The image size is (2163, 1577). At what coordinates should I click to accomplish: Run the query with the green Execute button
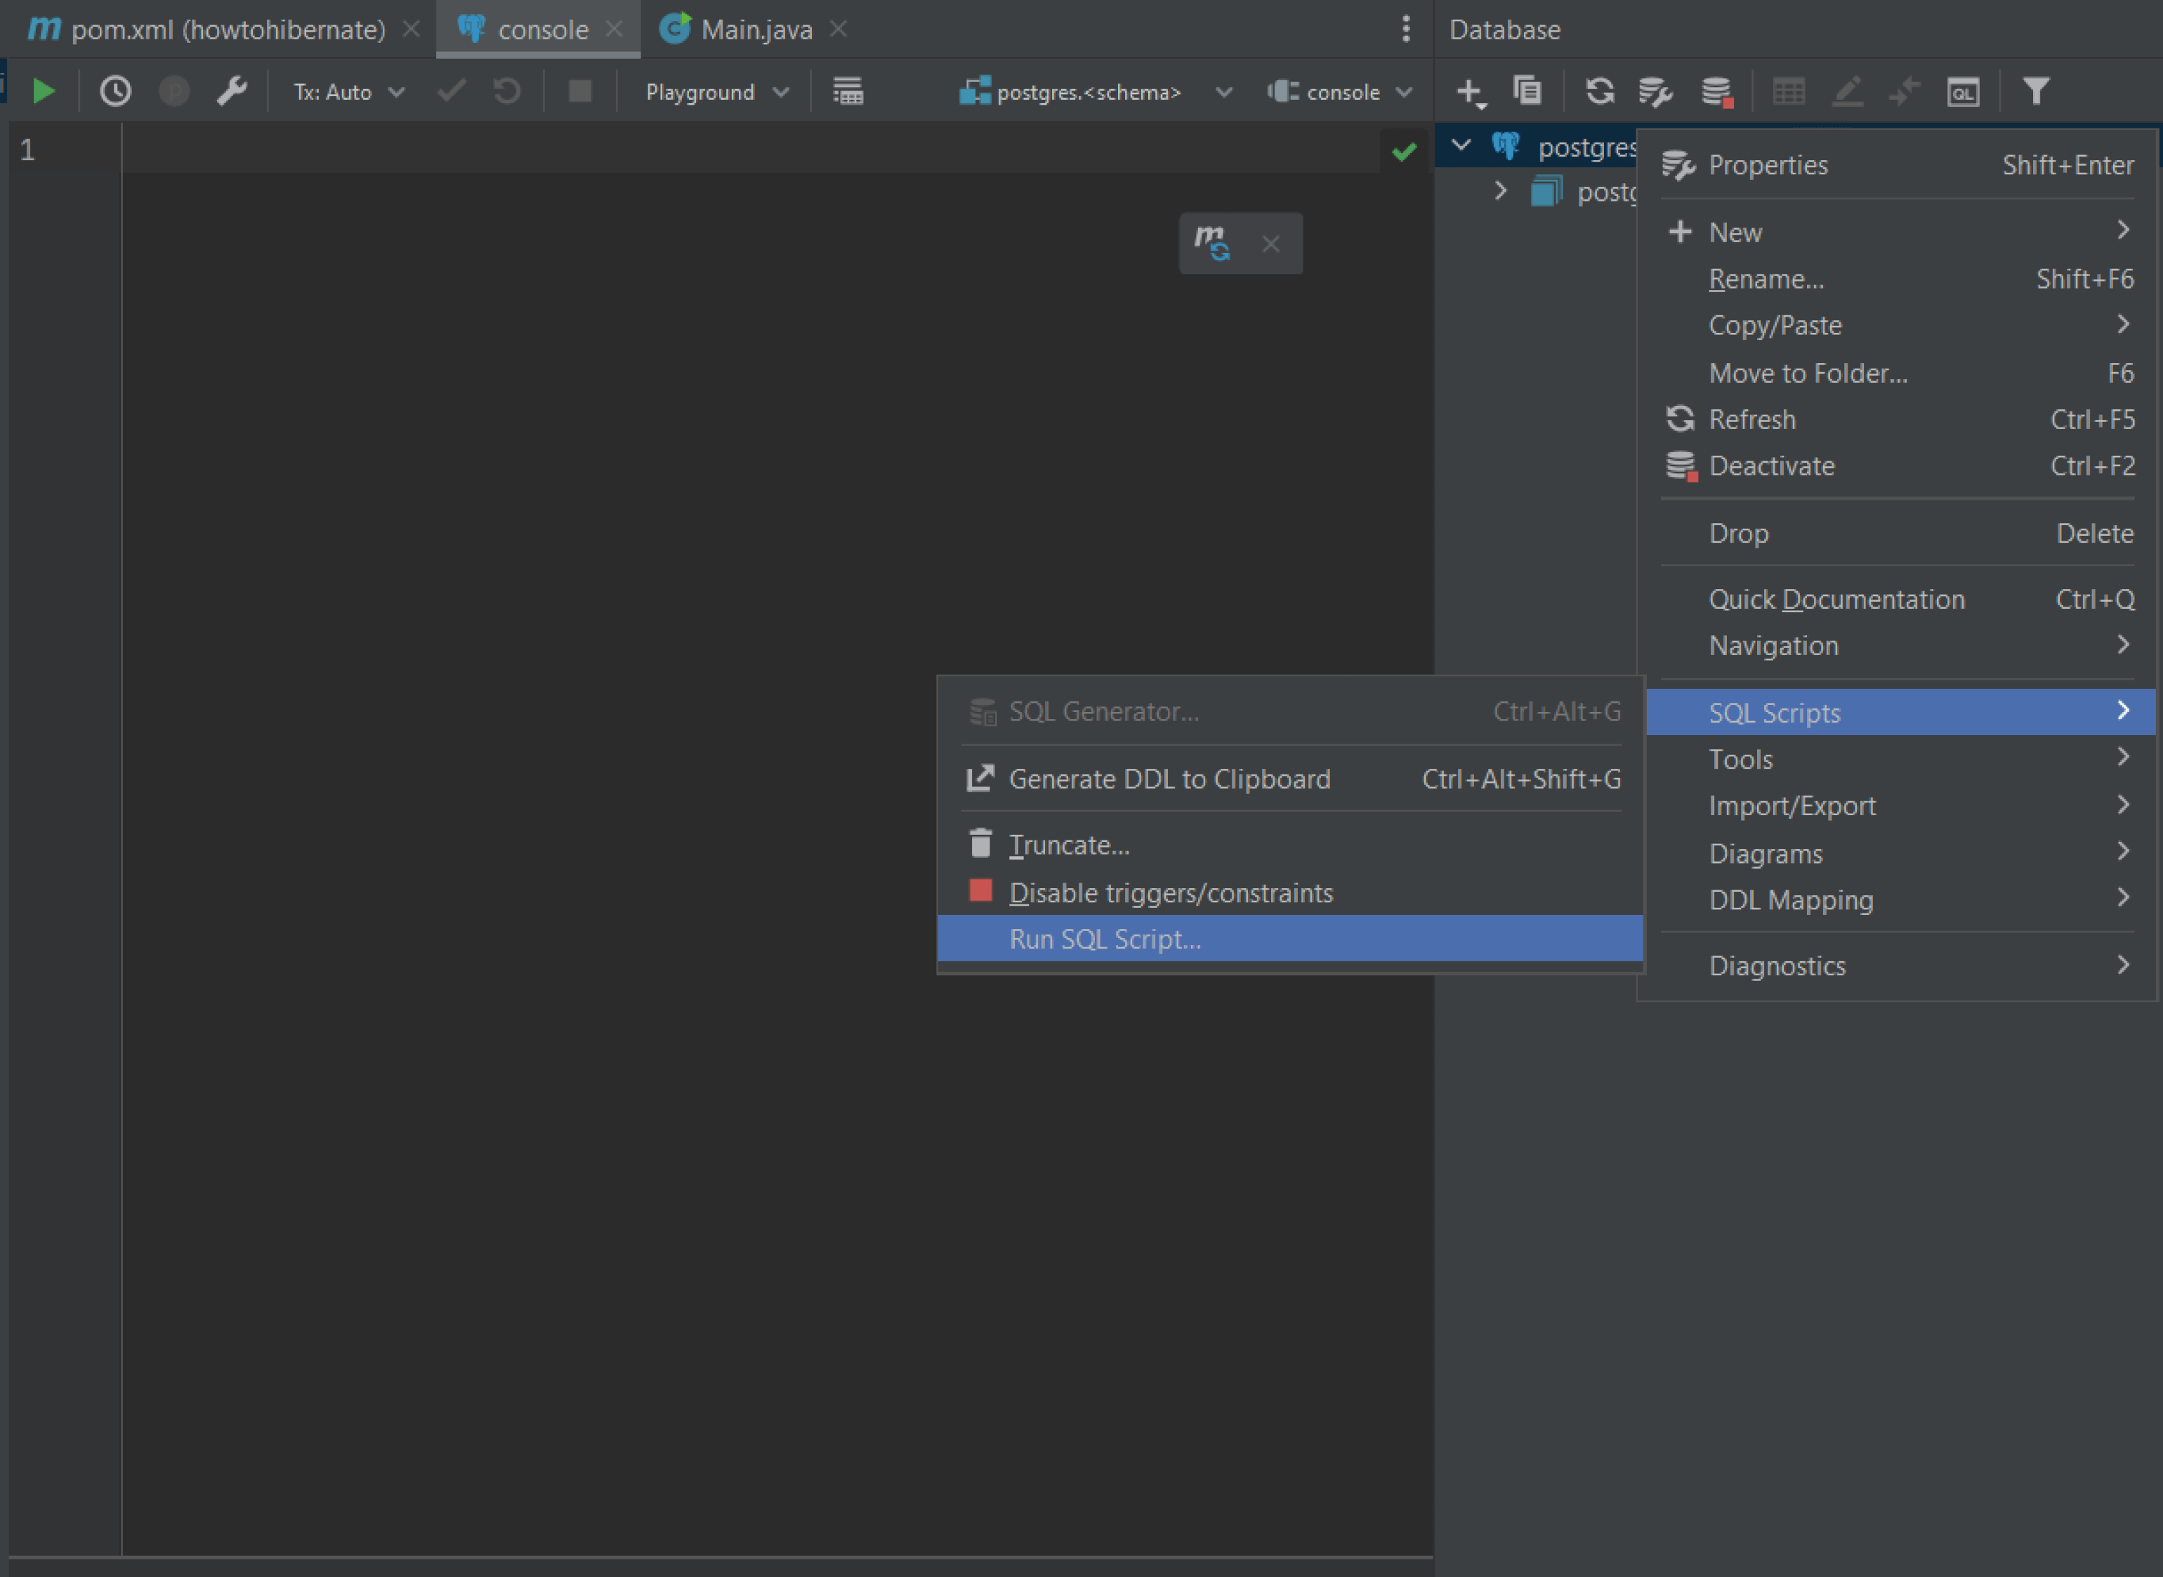pos(43,92)
